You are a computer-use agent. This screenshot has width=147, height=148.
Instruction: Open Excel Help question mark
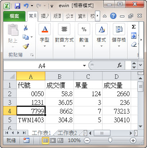click(x=113, y=16)
